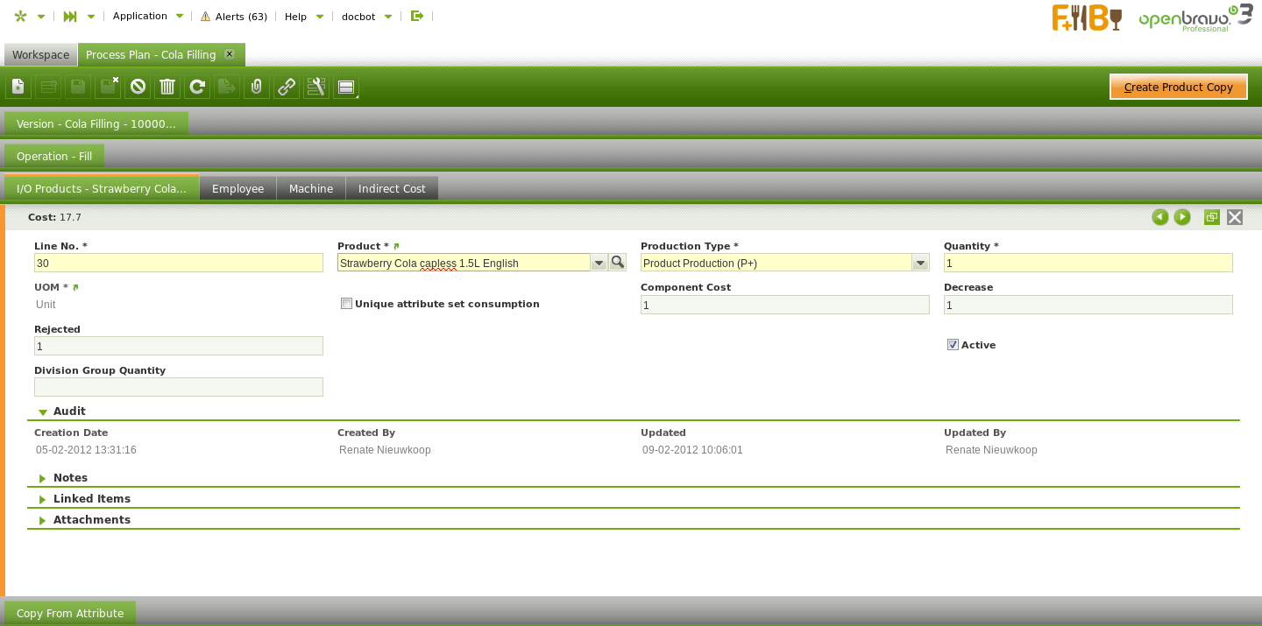Open the Production Type dropdown arrow
The image size is (1262, 626).
coord(920,263)
